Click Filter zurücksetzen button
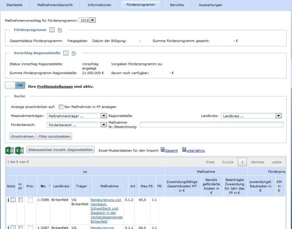 pos(54,136)
